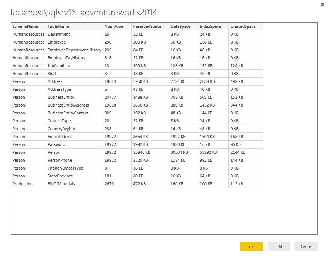The image size is (329, 260).
Task: Click the Cancel button
Action: click(x=306, y=246)
